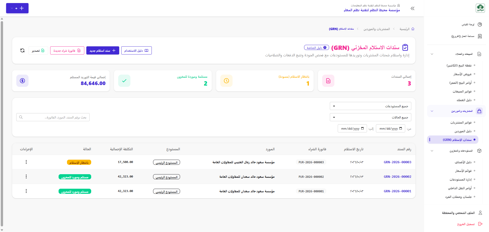489x232 pixels.
Task: Click the إلى end date field
Action: click(352, 128)
